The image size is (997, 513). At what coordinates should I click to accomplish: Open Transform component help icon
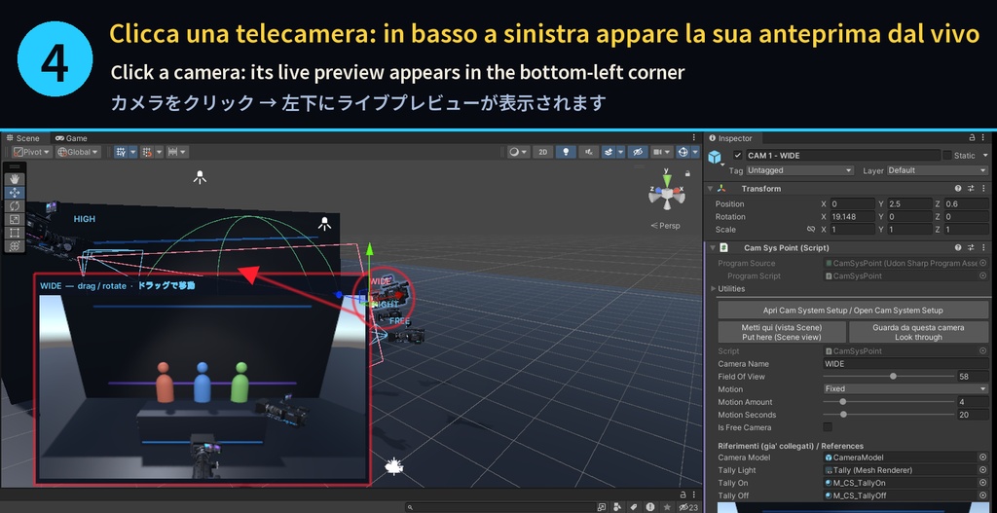[x=958, y=189]
